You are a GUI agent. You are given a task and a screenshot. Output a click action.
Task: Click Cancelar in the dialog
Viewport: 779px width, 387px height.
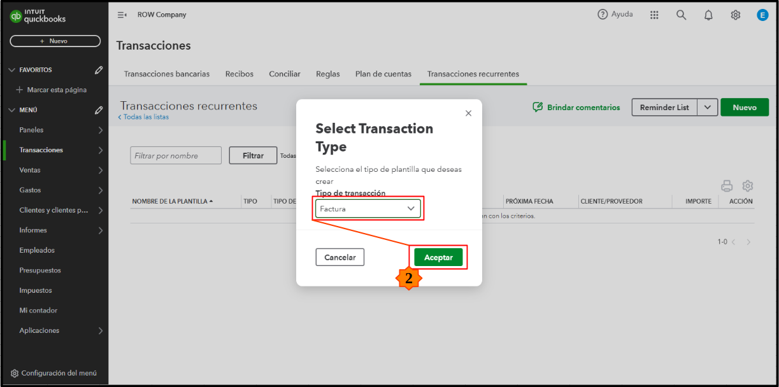click(x=340, y=257)
